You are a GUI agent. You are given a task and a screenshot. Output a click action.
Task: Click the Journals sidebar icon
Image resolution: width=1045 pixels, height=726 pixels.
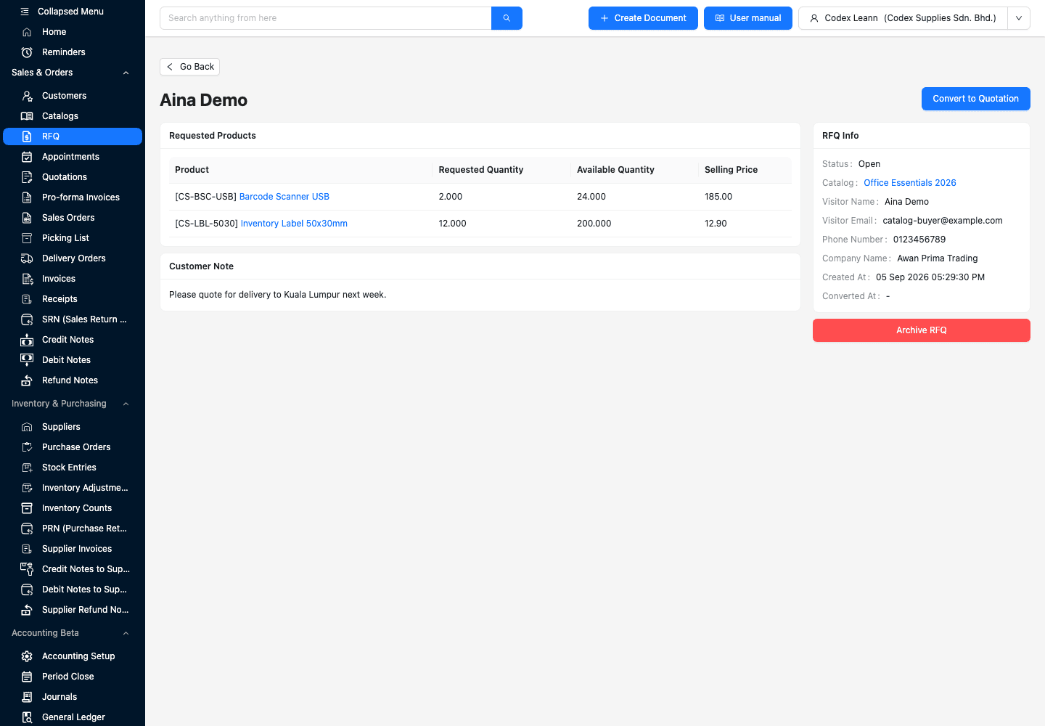tap(27, 697)
